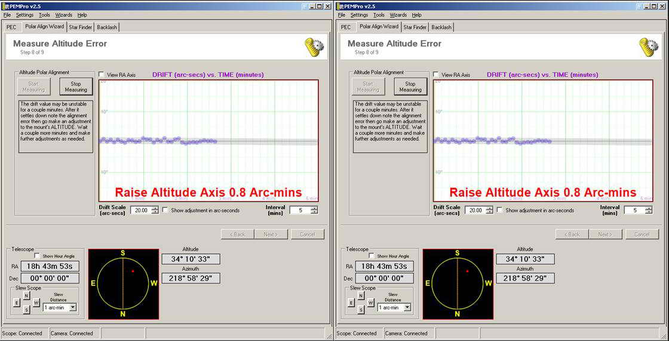Viewport: 669px width, 341px height.
Task: Toggle Show adjustment in arc-seconds in right window
Action: (x=500, y=210)
